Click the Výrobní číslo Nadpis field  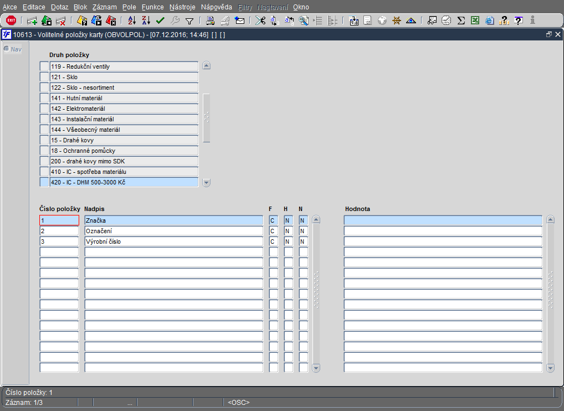point(173,242)
